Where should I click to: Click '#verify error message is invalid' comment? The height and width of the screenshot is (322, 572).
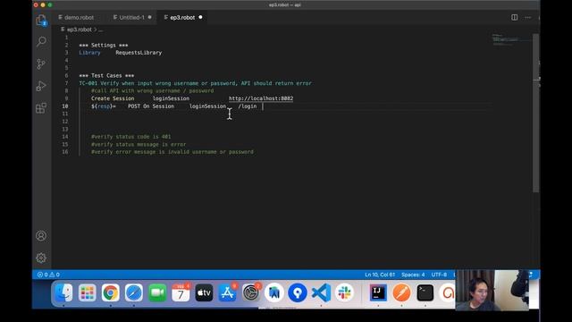click(172, 152)
